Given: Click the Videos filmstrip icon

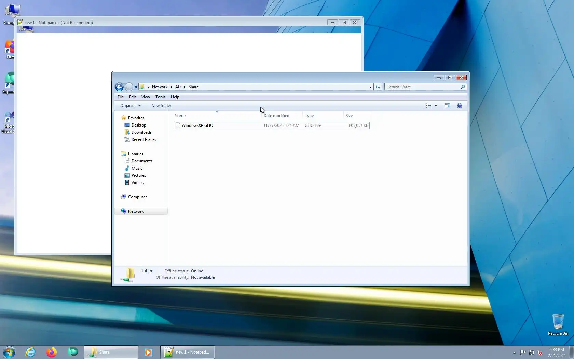Looking at the screenshot, I should [x=127, y=183].
